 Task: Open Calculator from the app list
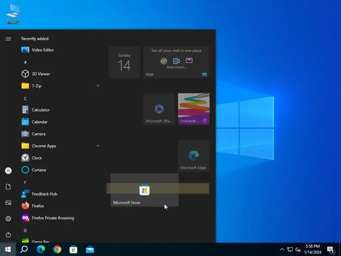(60, 110)
